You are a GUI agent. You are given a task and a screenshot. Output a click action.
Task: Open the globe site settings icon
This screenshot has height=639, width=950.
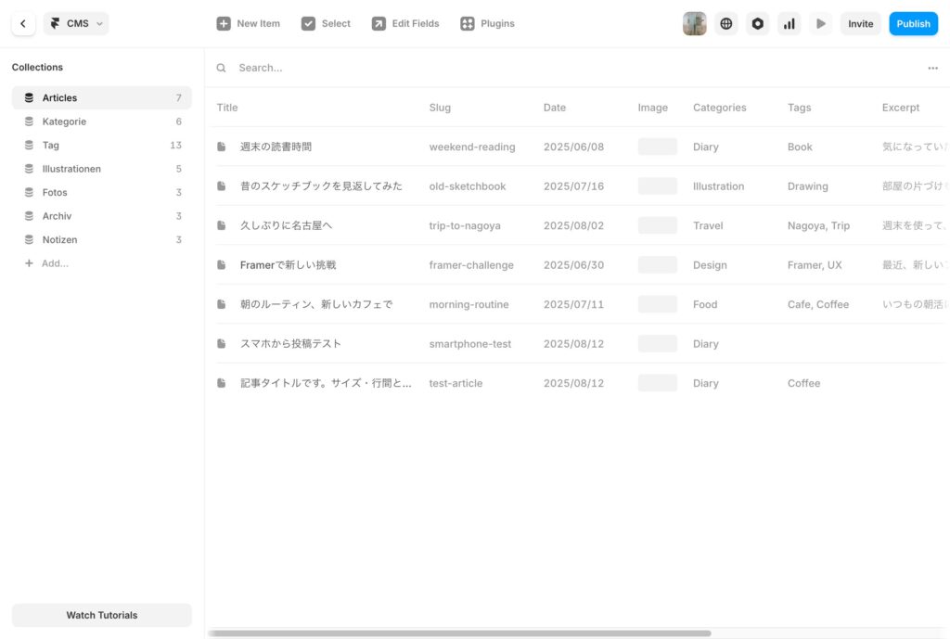pyautogui.click(x=726, y=24)
